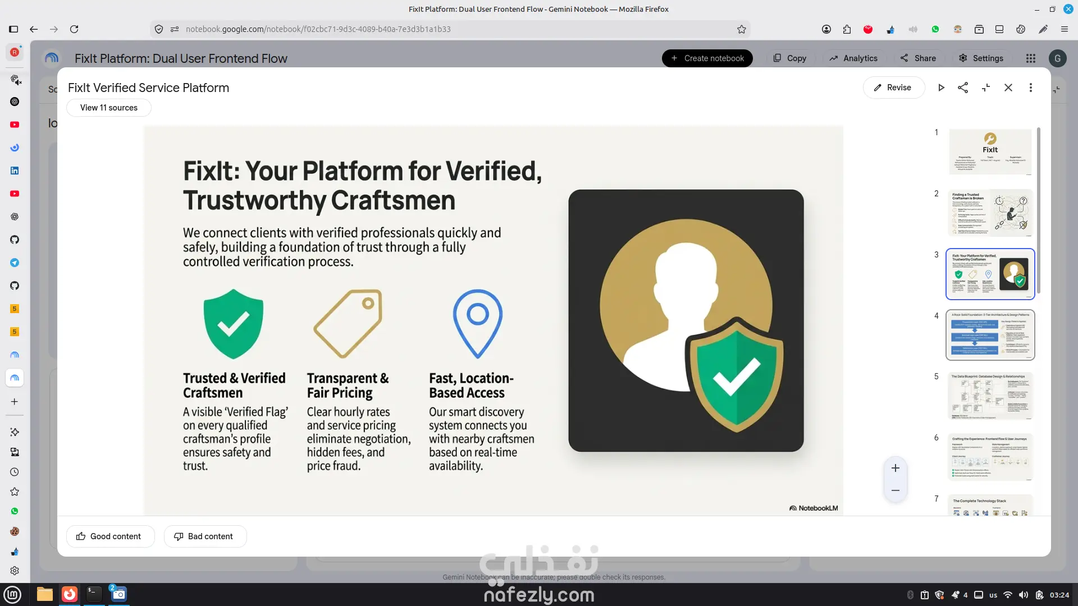1078x606 pixels.
Task: Open the Google account avatar menu
Action: point(1058,58)
